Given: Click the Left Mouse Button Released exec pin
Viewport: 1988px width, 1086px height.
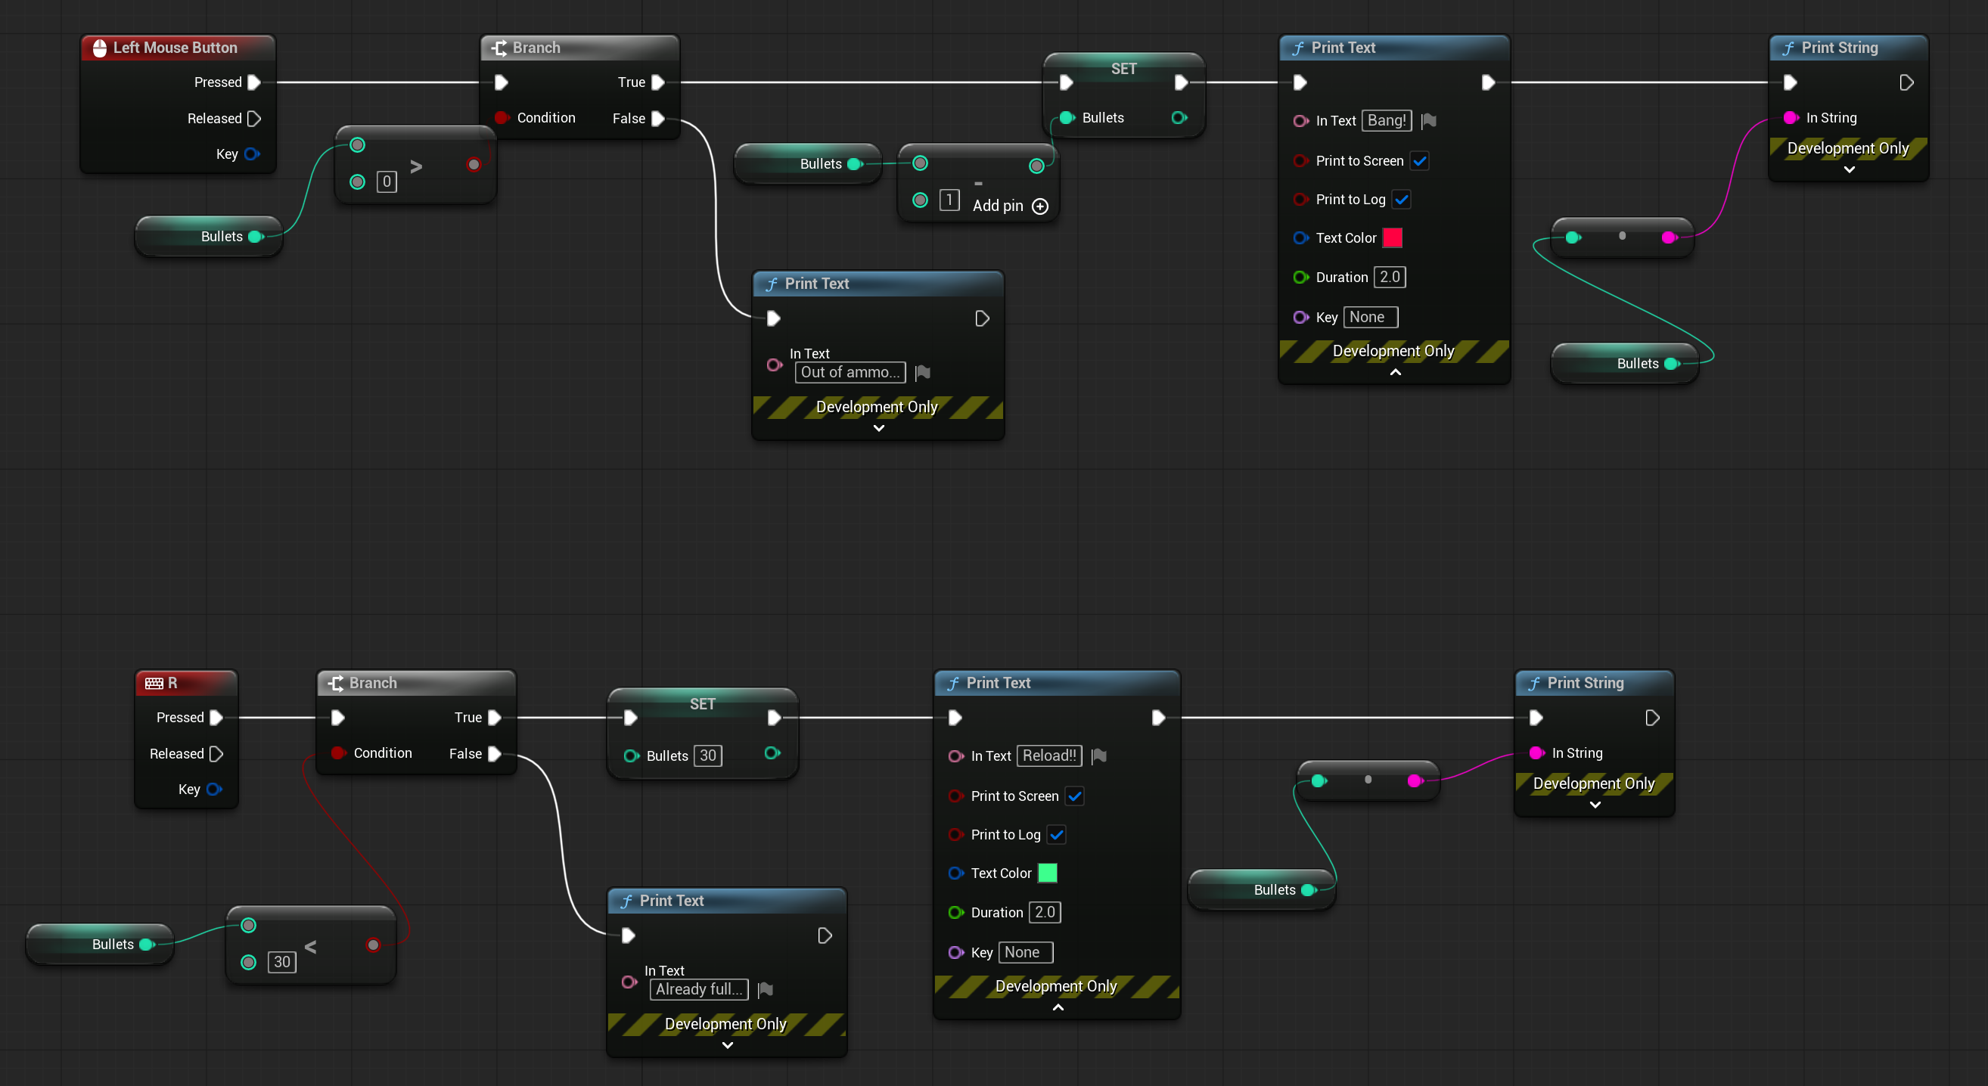Looking at the screenshot, I should [x=254, y=119].
